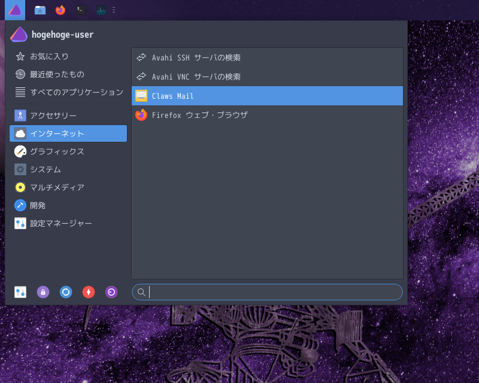Select the システム category

click(68, 169)
